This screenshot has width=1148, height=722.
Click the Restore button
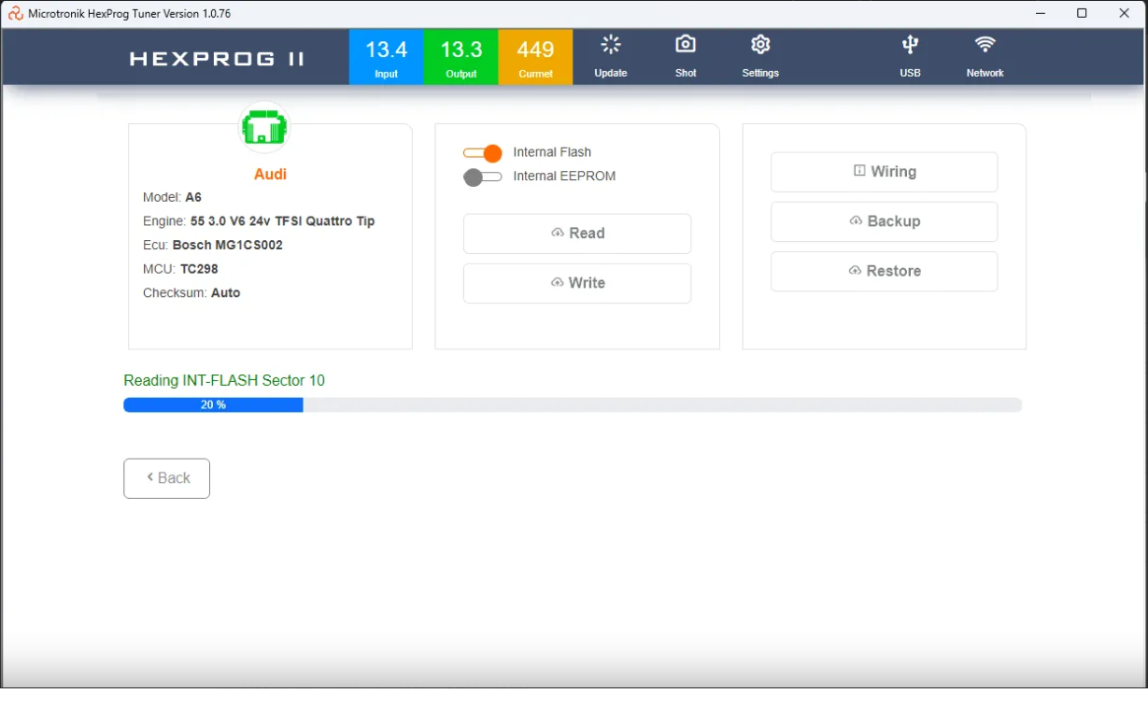coord(884,271)
